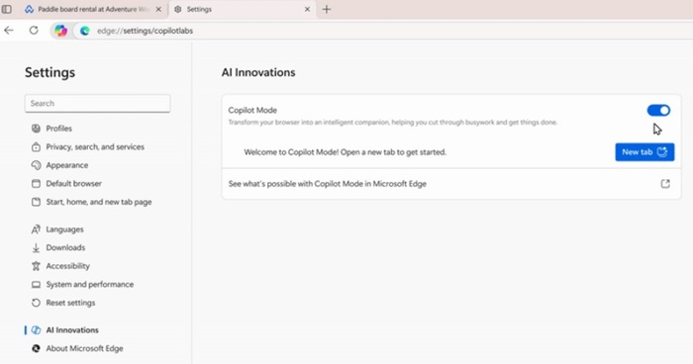Click the Welcome to Copilot Mode message
The image size is (693, 364).
point(346,152)
